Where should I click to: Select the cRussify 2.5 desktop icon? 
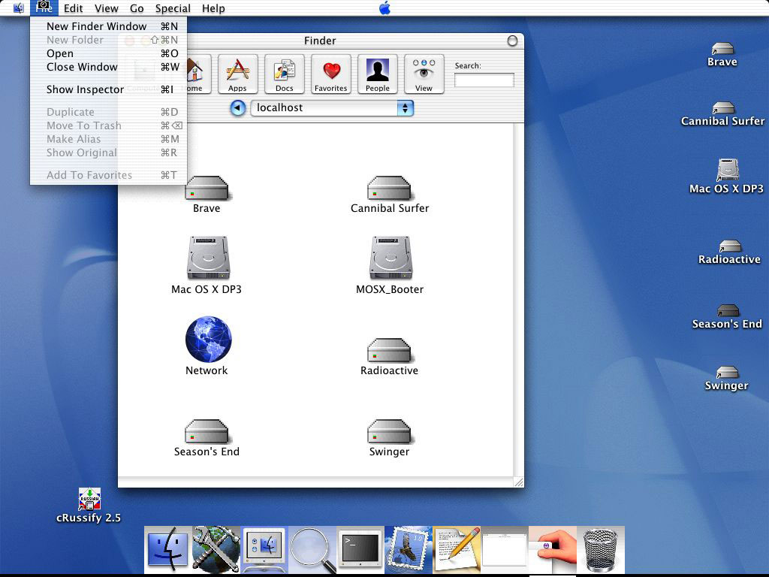89,506
